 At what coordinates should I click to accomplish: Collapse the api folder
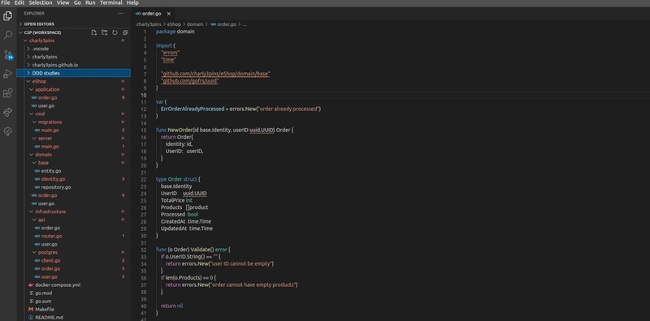pyautogui.click(x=73, y=220)
